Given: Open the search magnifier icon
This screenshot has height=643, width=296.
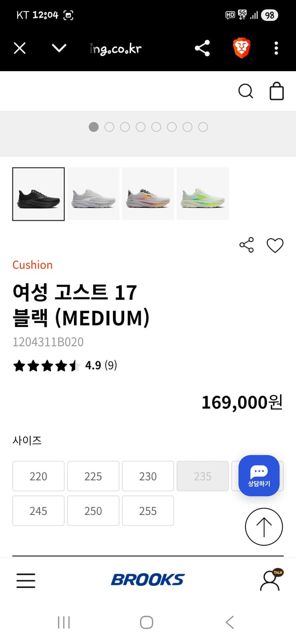Looking at the screenshot, I should [x=246, y=91].
